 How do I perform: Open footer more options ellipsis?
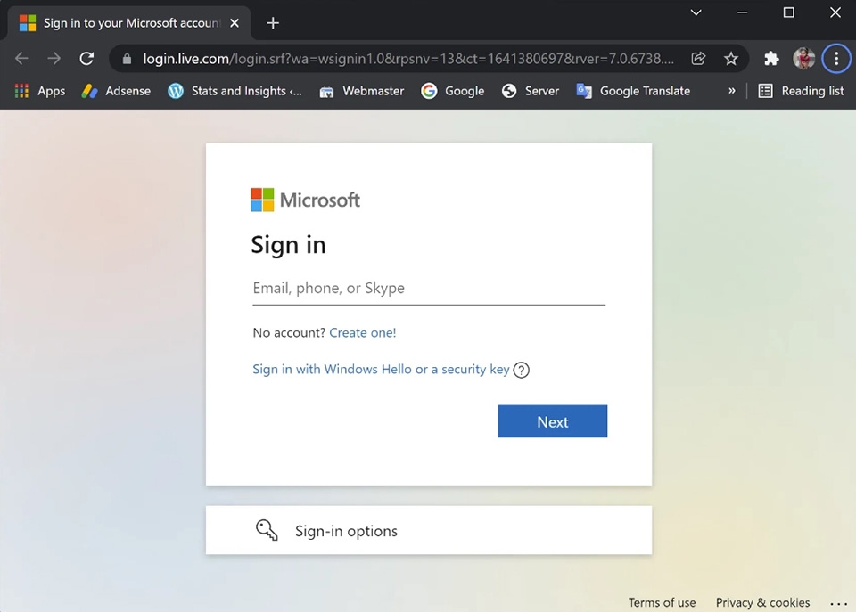click(838, 604)
